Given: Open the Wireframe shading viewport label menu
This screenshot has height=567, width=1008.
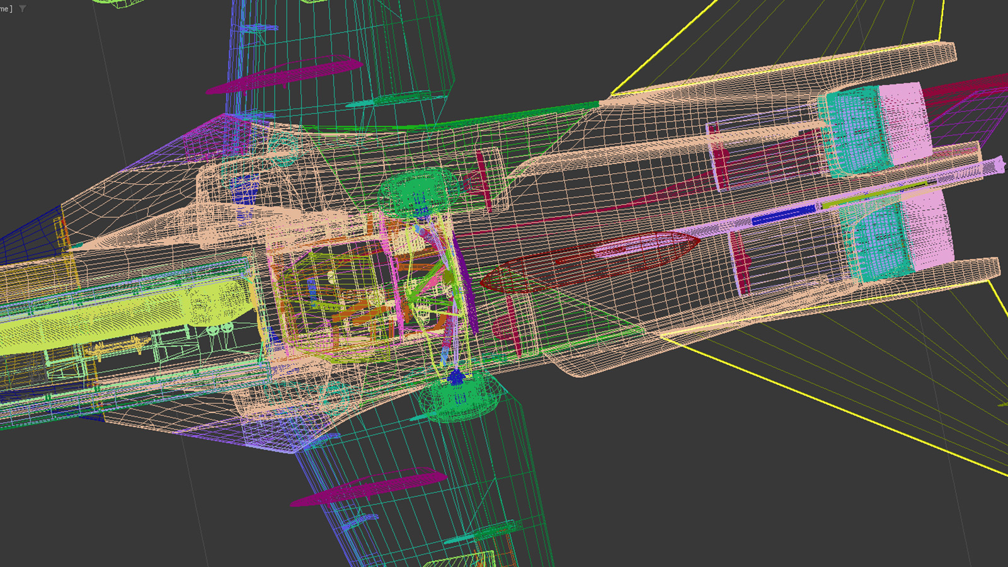Looking at the screenshot, I should coord(6,9).
